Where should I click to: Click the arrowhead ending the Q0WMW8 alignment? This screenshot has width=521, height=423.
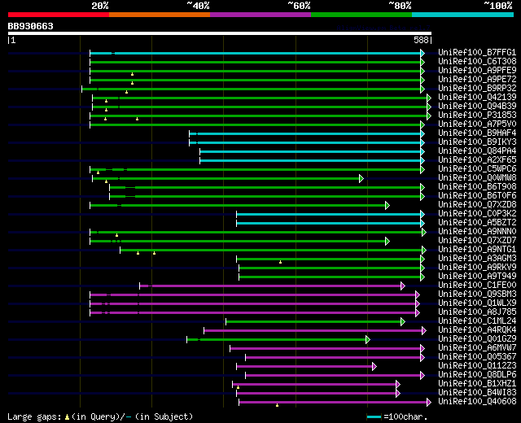[361, 179]
